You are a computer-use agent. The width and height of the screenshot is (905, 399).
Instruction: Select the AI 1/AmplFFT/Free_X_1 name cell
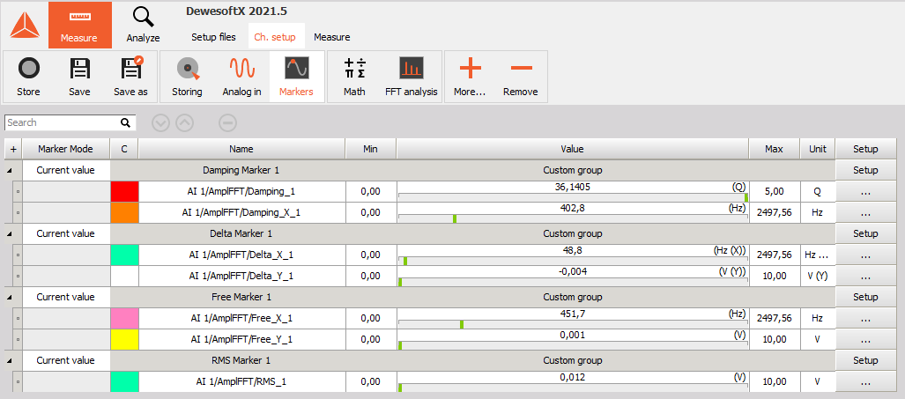(242, 318)
